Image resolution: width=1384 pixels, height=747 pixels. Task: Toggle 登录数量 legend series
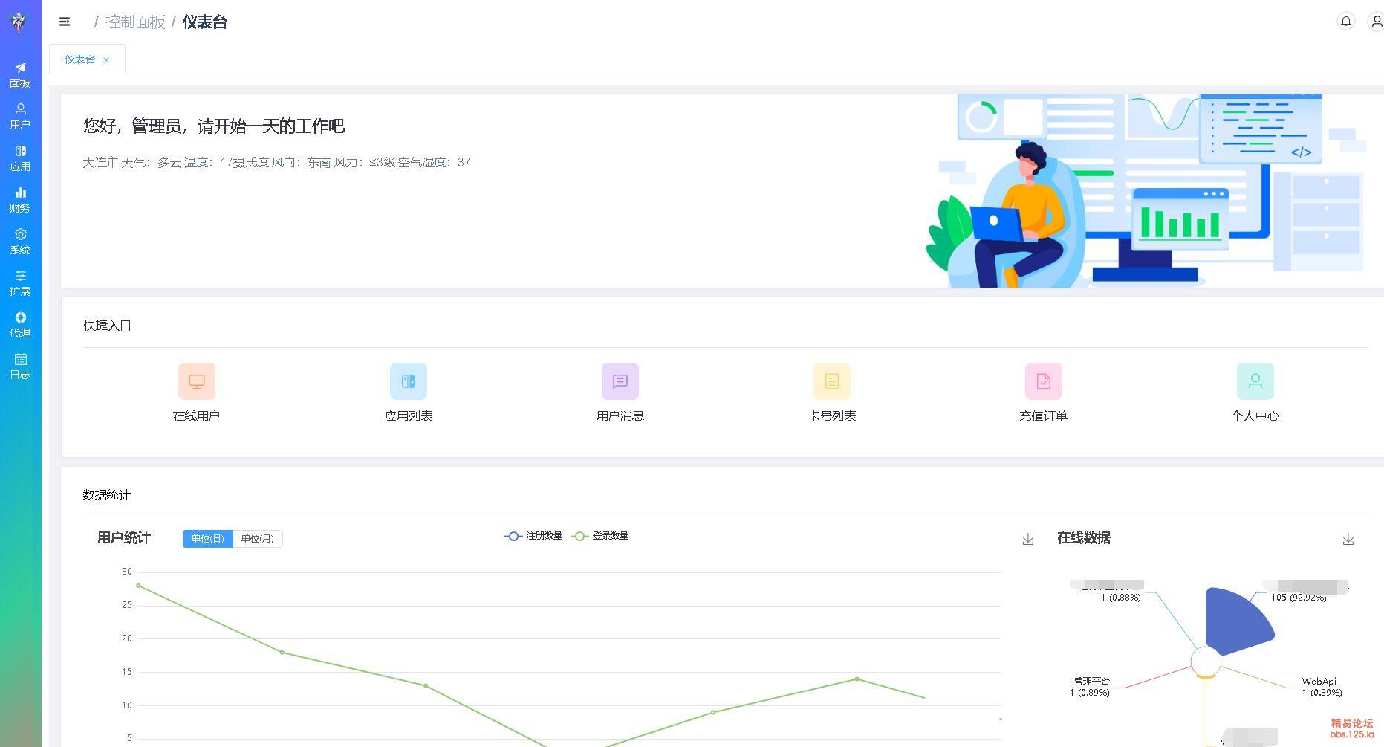coord(600,536)
